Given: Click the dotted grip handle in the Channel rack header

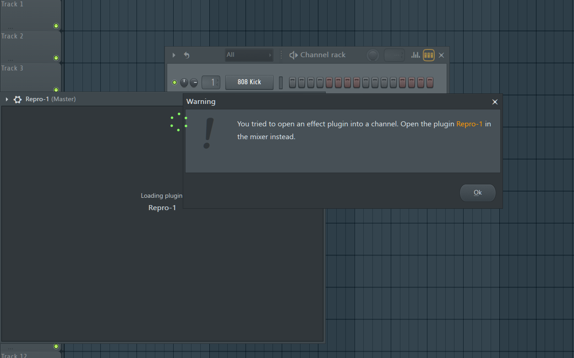Looking at the screenshot, I should pos(281,55).
